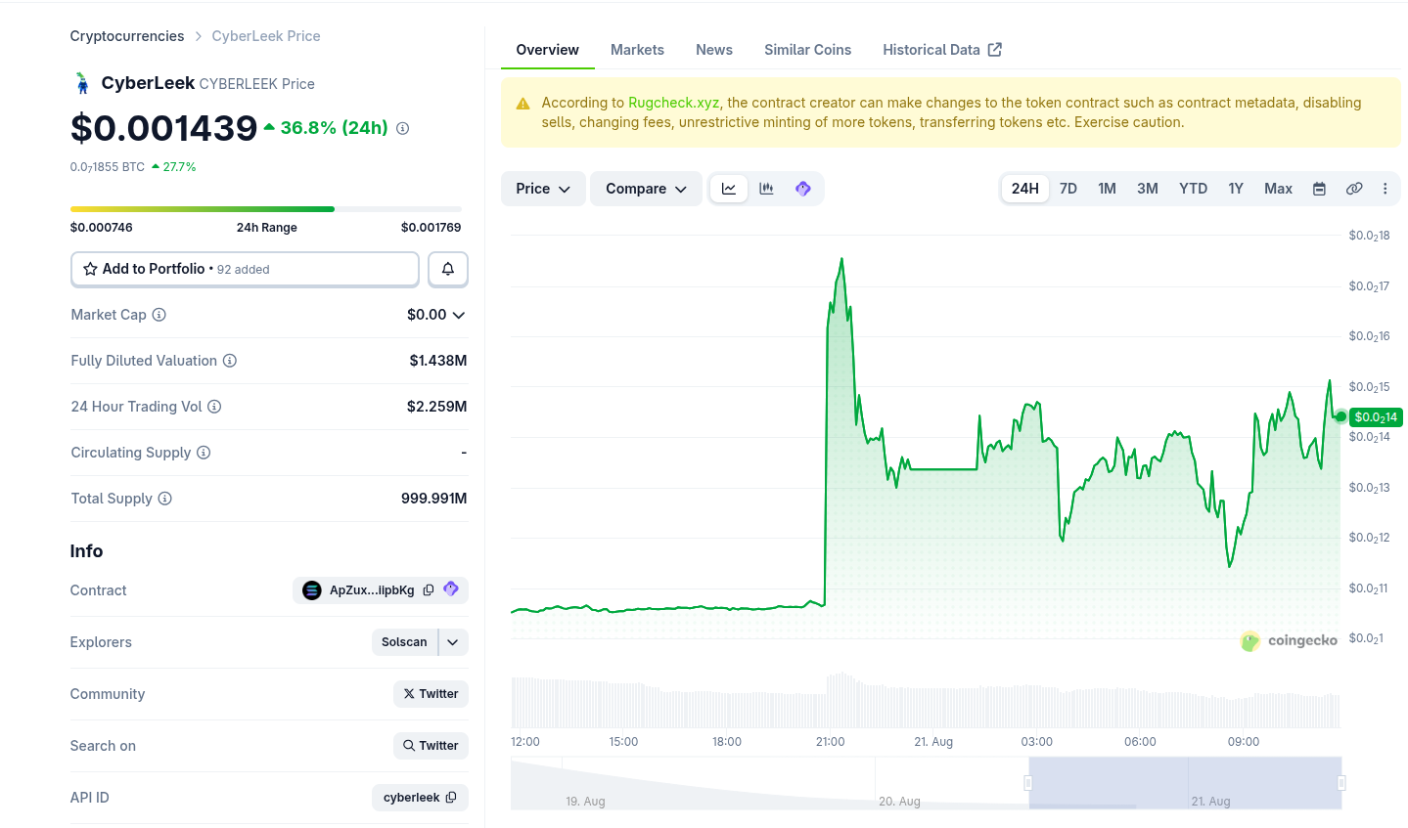Click the left handle of chart range selector

pos(1028,783)
